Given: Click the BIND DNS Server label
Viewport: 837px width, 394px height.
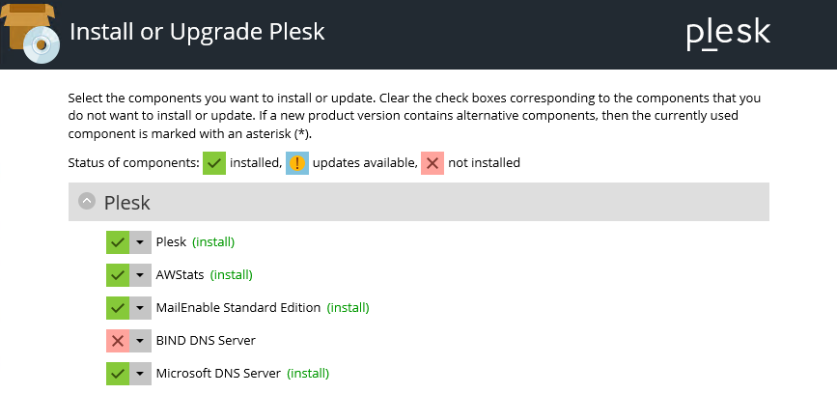Looking at the screenshot, I should click(x=206, y=341).
